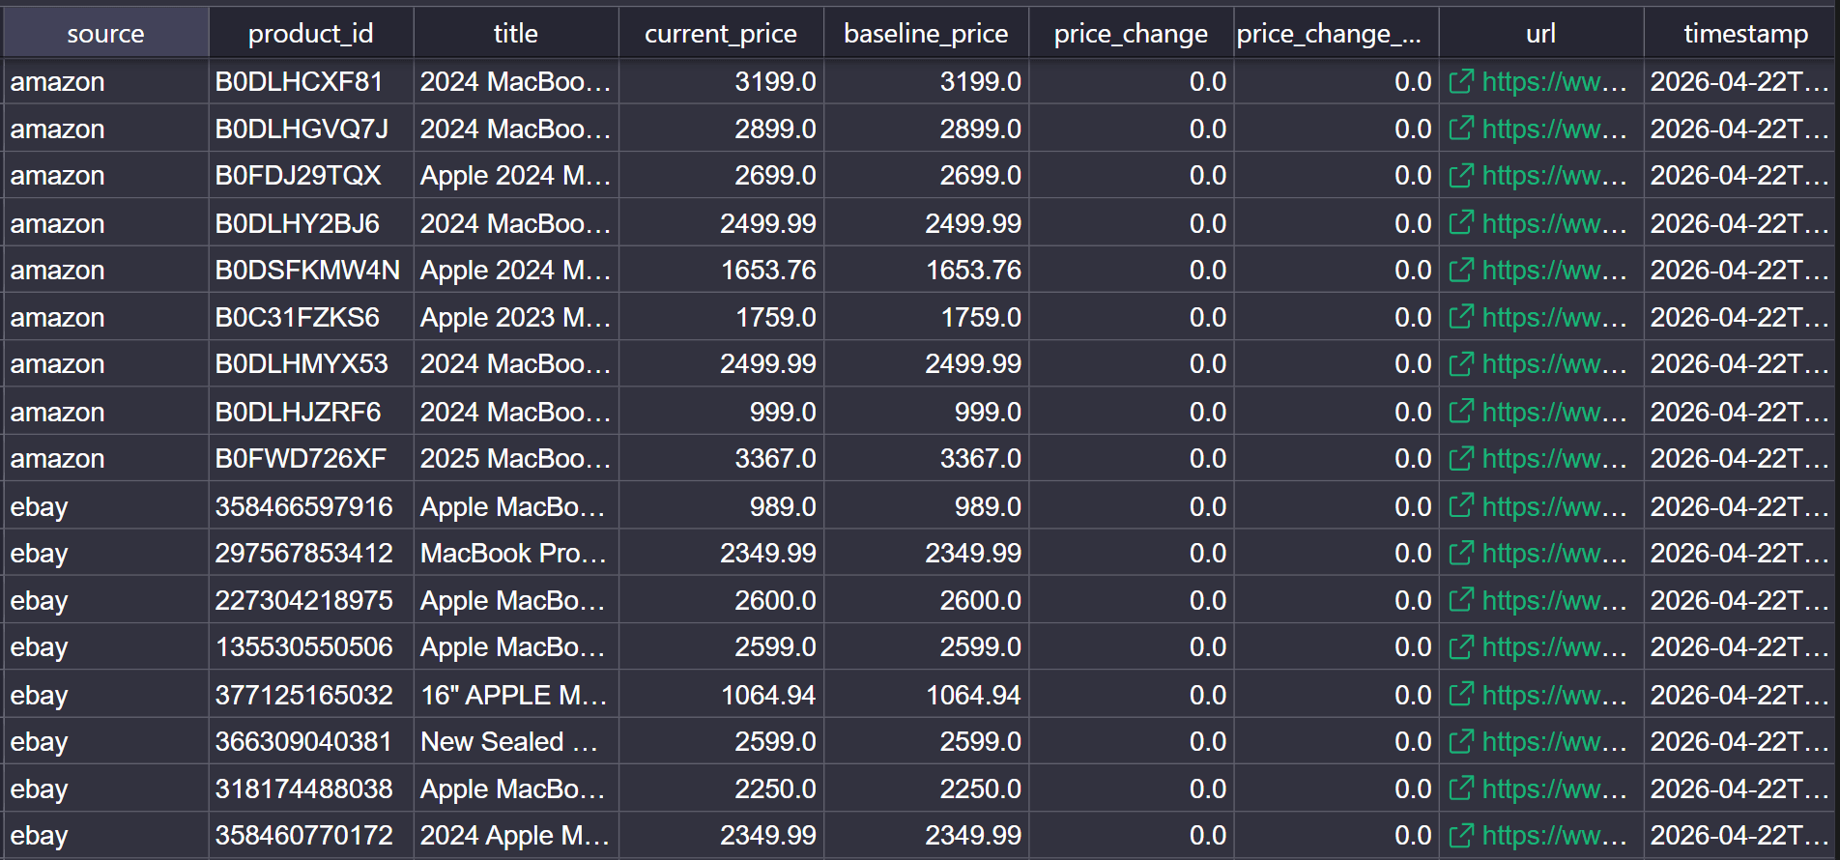Image resolution: width=1840 pixels, height=860 pixels.
Task: Open external link icon in 377125165032 row
Action: tap(1461, 695)
